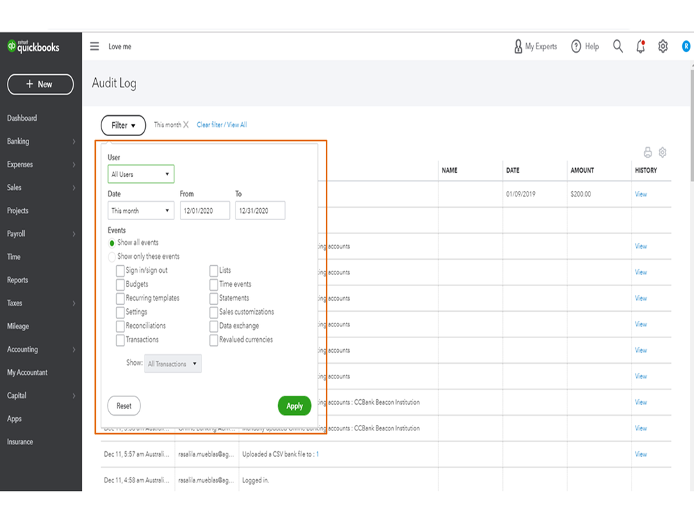694x520 pixels.
Task: Select Show all events radio
Action: 112,243
